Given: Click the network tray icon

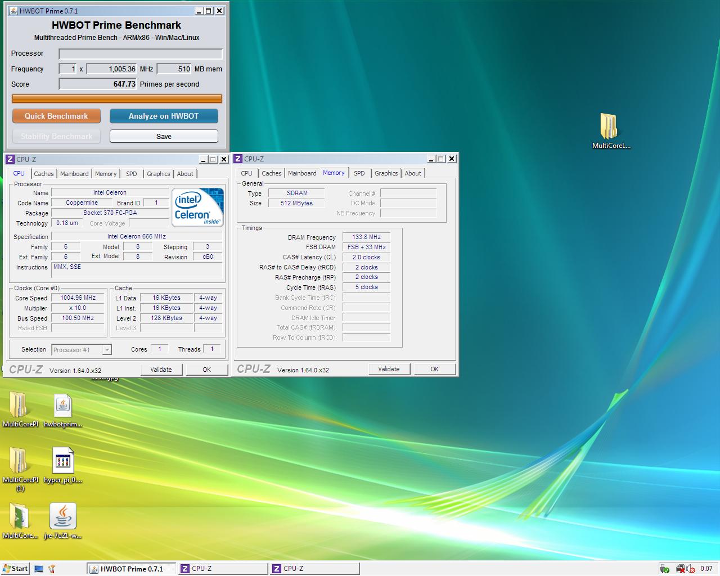Looking at the screenshot, I should click(x=680, y=569).
